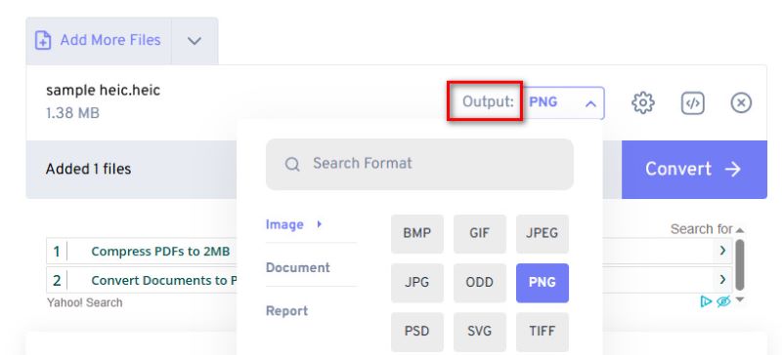The width and height of the screenshot is (782, 355).
Task: Open conversion settings gear icon
Action: 643,103
